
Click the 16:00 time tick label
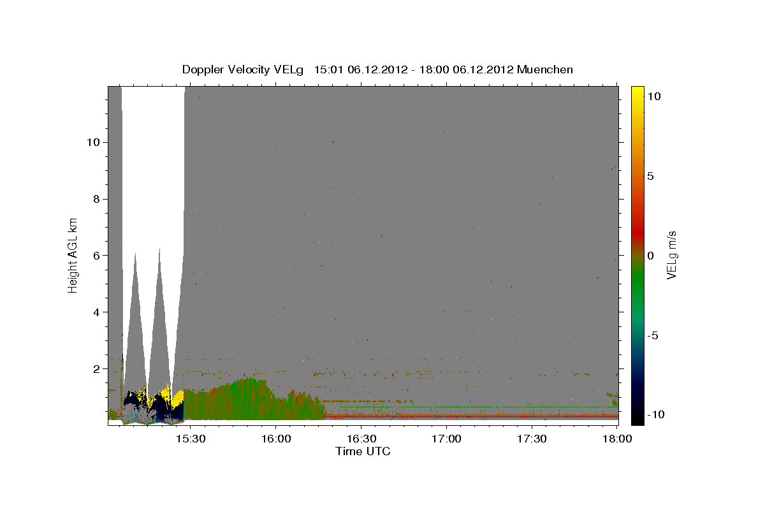pyautogui.click(x=276, y=439)
